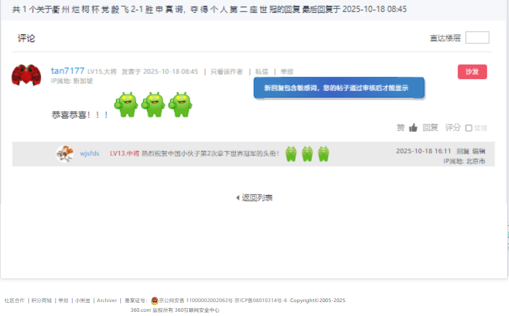The image size is (509, 316).
Task: Click wjsfds's small avatar icon
Action: [65, 153]
